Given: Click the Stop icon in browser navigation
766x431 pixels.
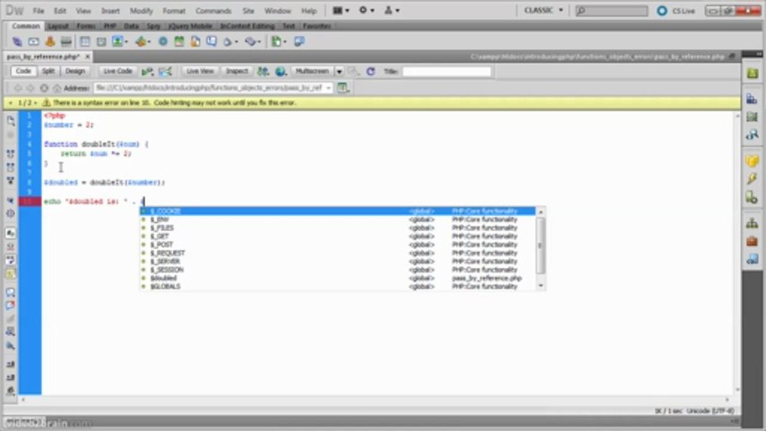Looking at the screenshot, I should (44, 88).
